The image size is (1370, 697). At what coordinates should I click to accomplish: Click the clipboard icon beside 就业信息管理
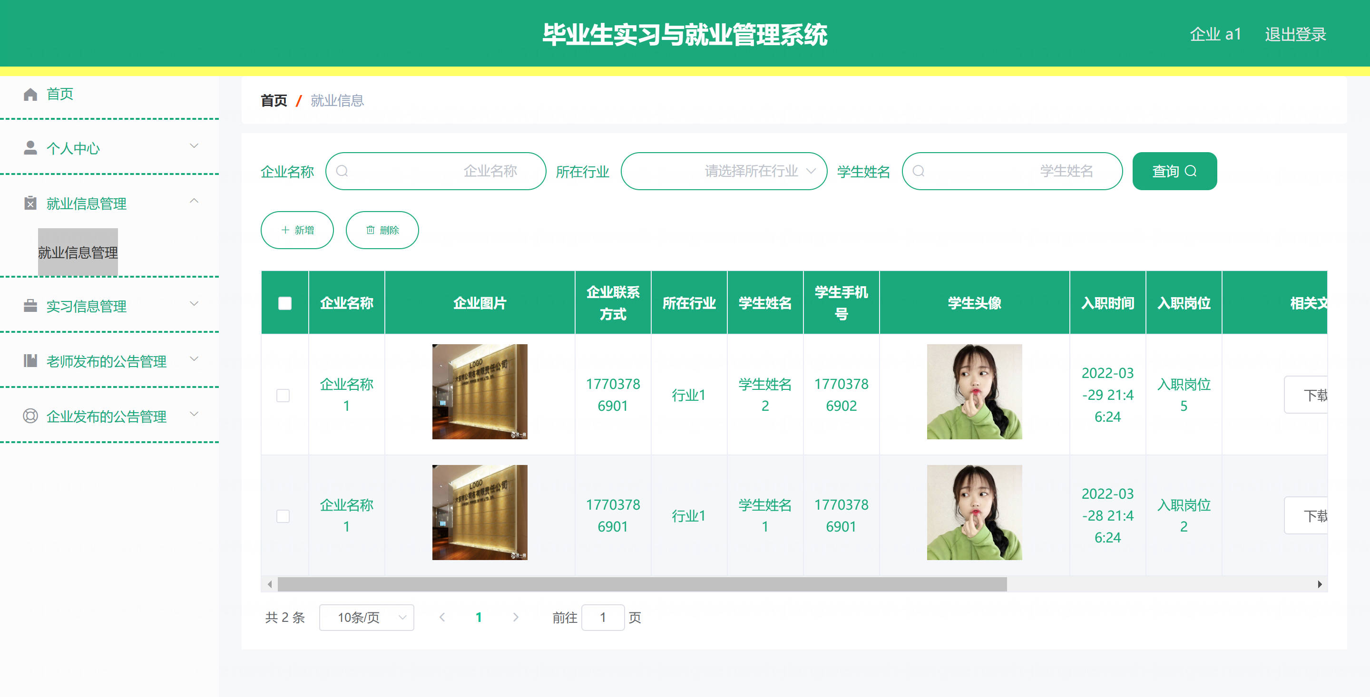coord(30,203)
